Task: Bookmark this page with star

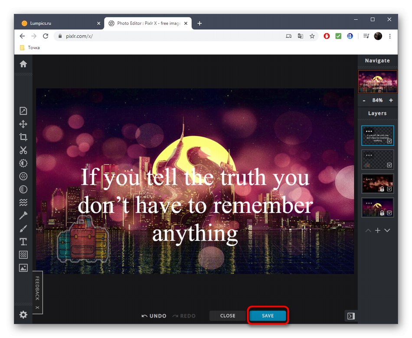Action: pyautogui.click(x=312, y=36)
